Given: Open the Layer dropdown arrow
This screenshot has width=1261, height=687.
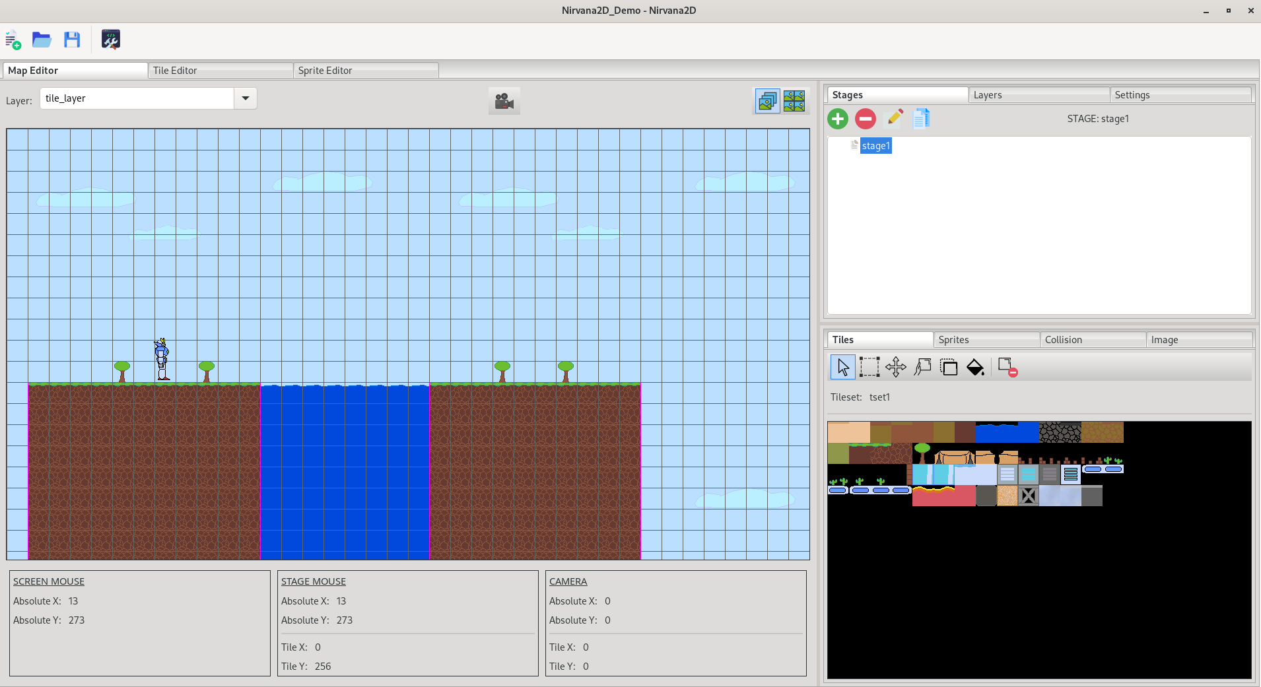Looking at the screenshot, I should [246, 98].
